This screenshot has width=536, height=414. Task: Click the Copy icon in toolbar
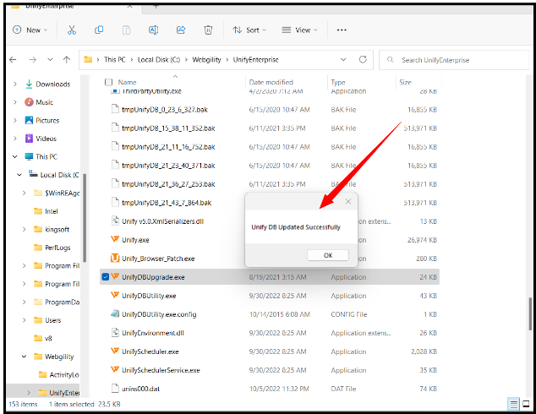pos(99,30)
